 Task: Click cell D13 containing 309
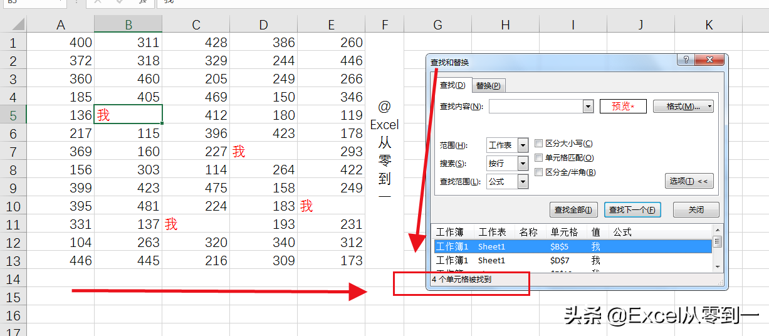click(264, 261)
